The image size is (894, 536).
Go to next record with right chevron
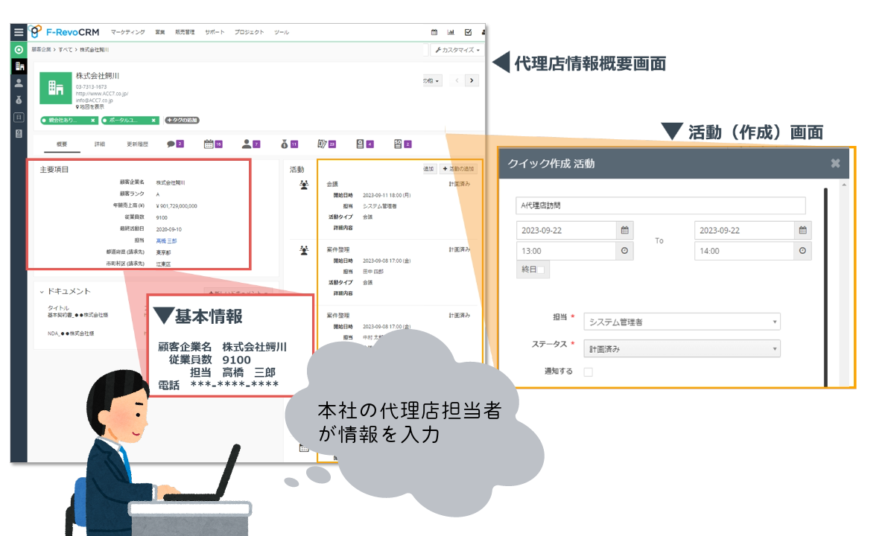pyautogui.click(x=472, y=80)
